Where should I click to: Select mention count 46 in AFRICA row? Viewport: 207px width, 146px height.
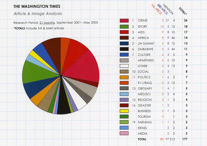tap(173, 38)
